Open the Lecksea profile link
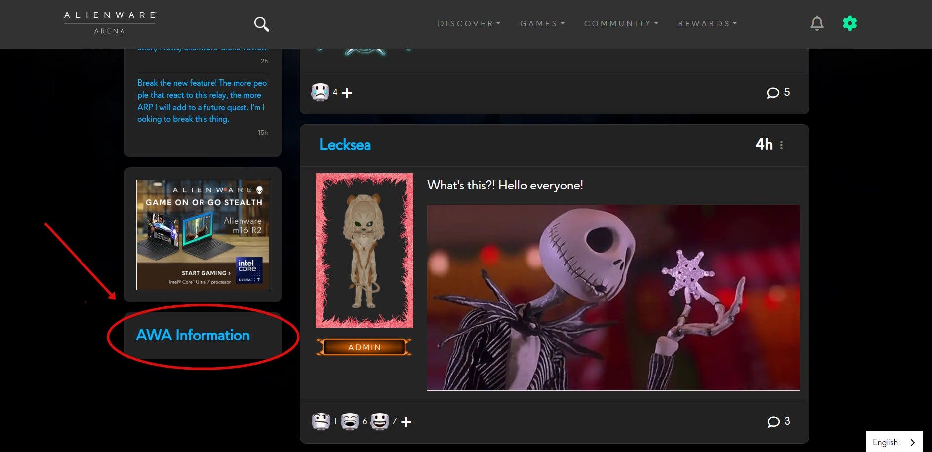This screenshot has height=452, width=932. (x=345, y=145)
